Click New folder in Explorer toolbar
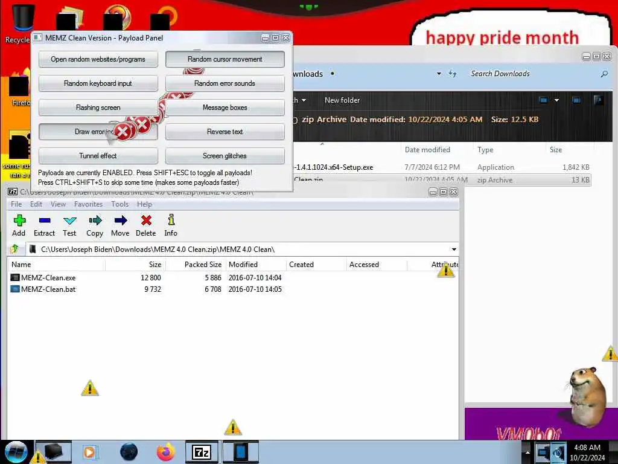 (342, 100)
